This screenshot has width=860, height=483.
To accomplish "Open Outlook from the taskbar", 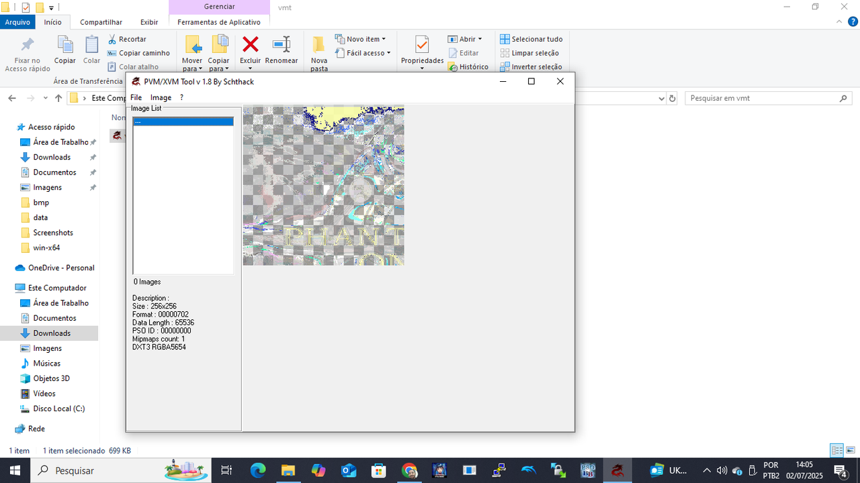I will click(x=349, y=470).
